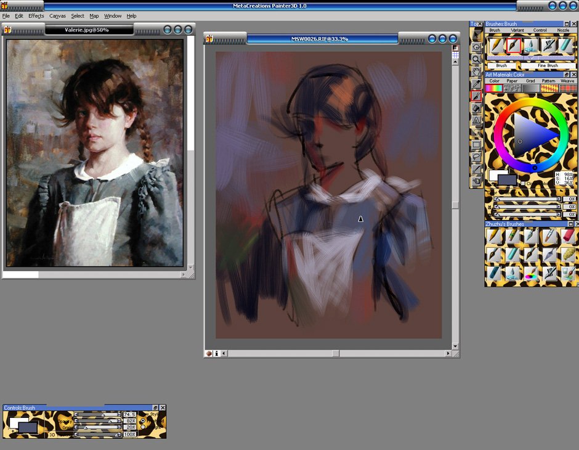
Task: Choose the palette knife in Zhuzhu's Brushes
Action: pyautogui.click(x=549, y=255)
